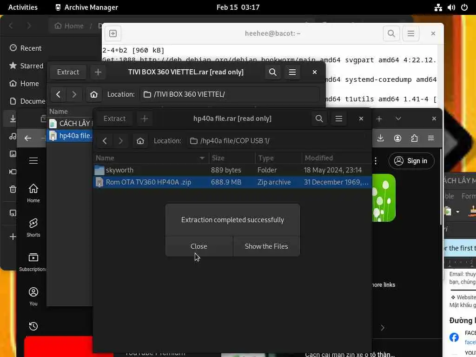
Task: Open browser application menu
Action: [431, 138]
